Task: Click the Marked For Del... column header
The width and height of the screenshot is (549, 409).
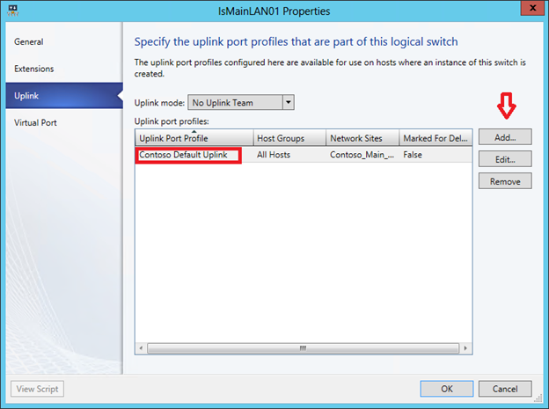Action: [436, 138]
